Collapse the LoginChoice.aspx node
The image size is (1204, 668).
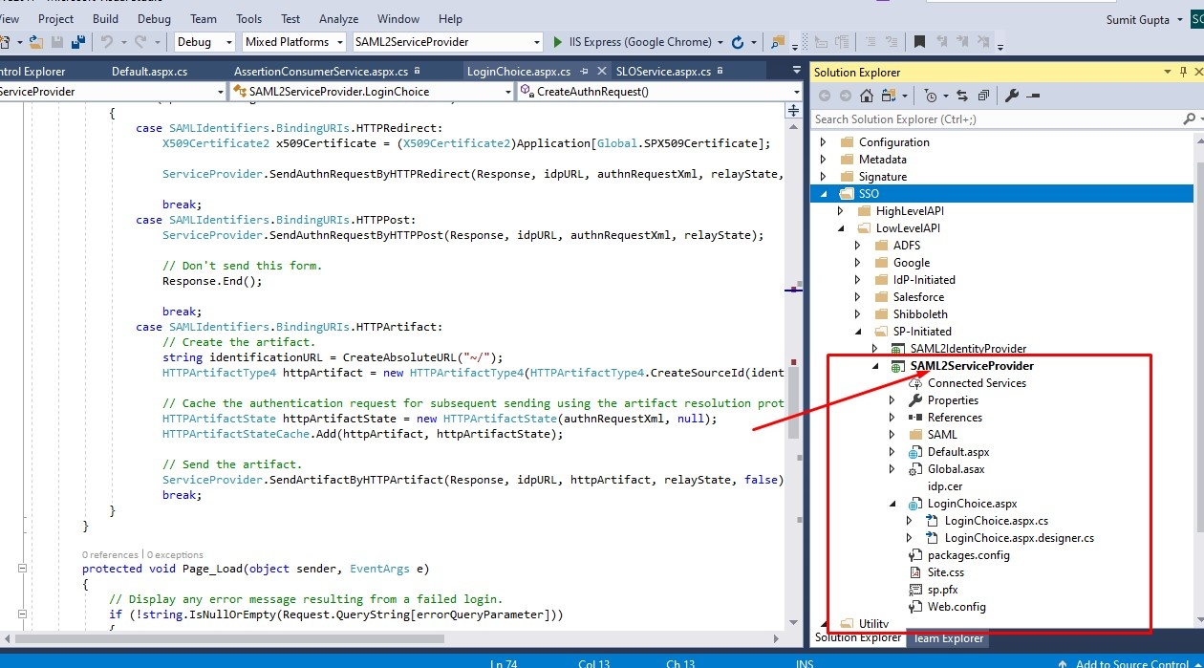click(x=892, y=504)
